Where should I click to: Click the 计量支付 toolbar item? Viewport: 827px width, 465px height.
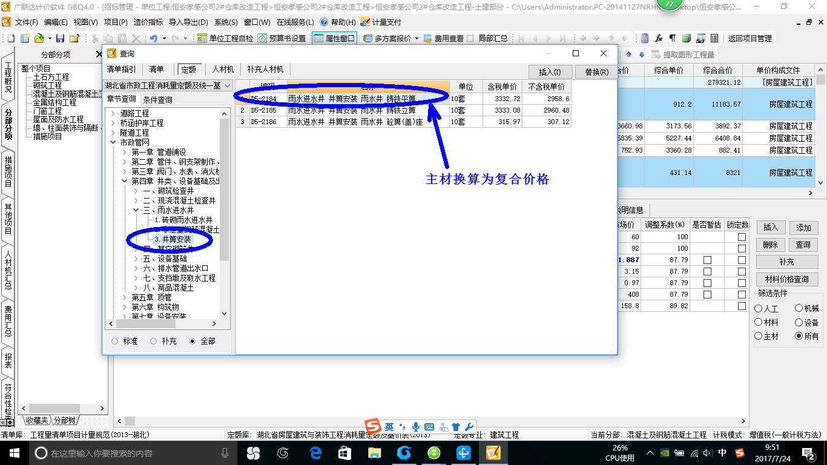pyautogui.click(x=381, y=22)
